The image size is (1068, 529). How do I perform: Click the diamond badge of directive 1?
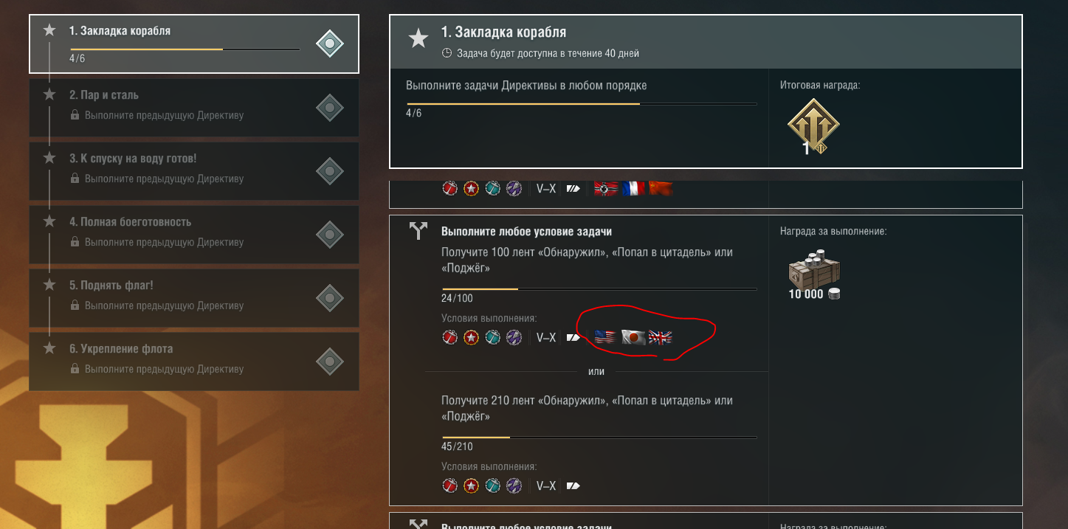[x=330, y=44]
